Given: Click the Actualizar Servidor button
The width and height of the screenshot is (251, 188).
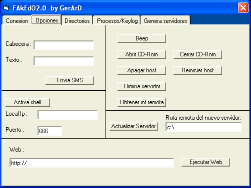Looking at the screenshot, I should click(133, 126).
